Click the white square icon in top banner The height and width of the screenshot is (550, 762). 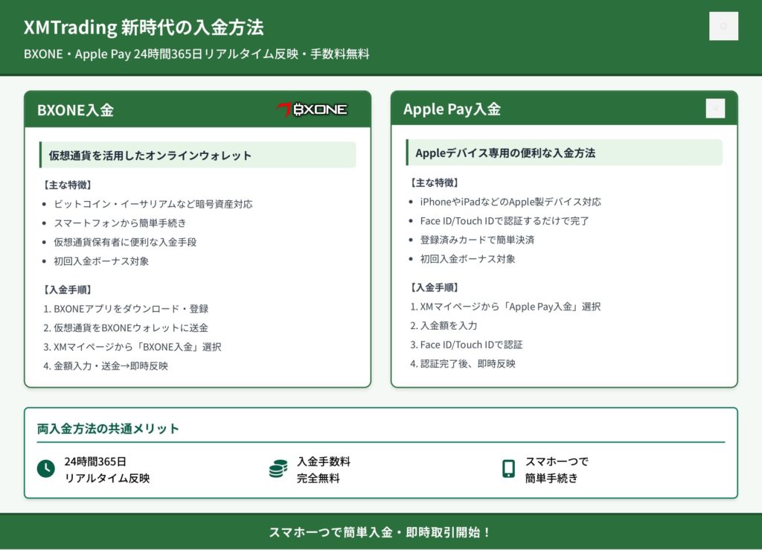point(723,26)
